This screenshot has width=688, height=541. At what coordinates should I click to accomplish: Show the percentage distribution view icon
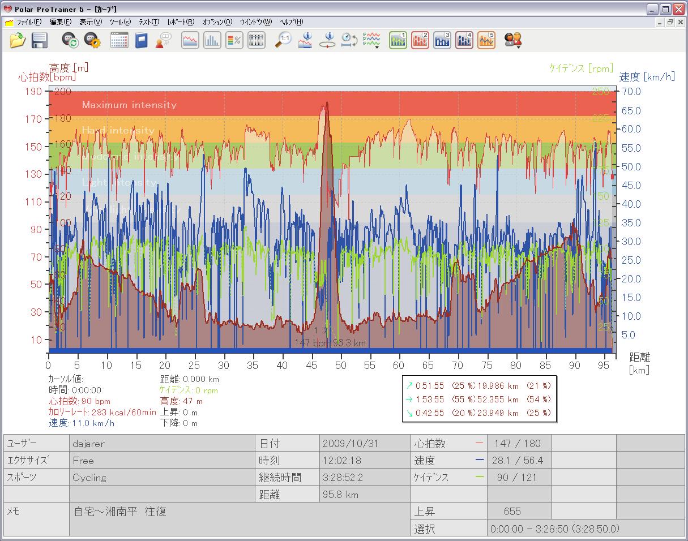234,40
